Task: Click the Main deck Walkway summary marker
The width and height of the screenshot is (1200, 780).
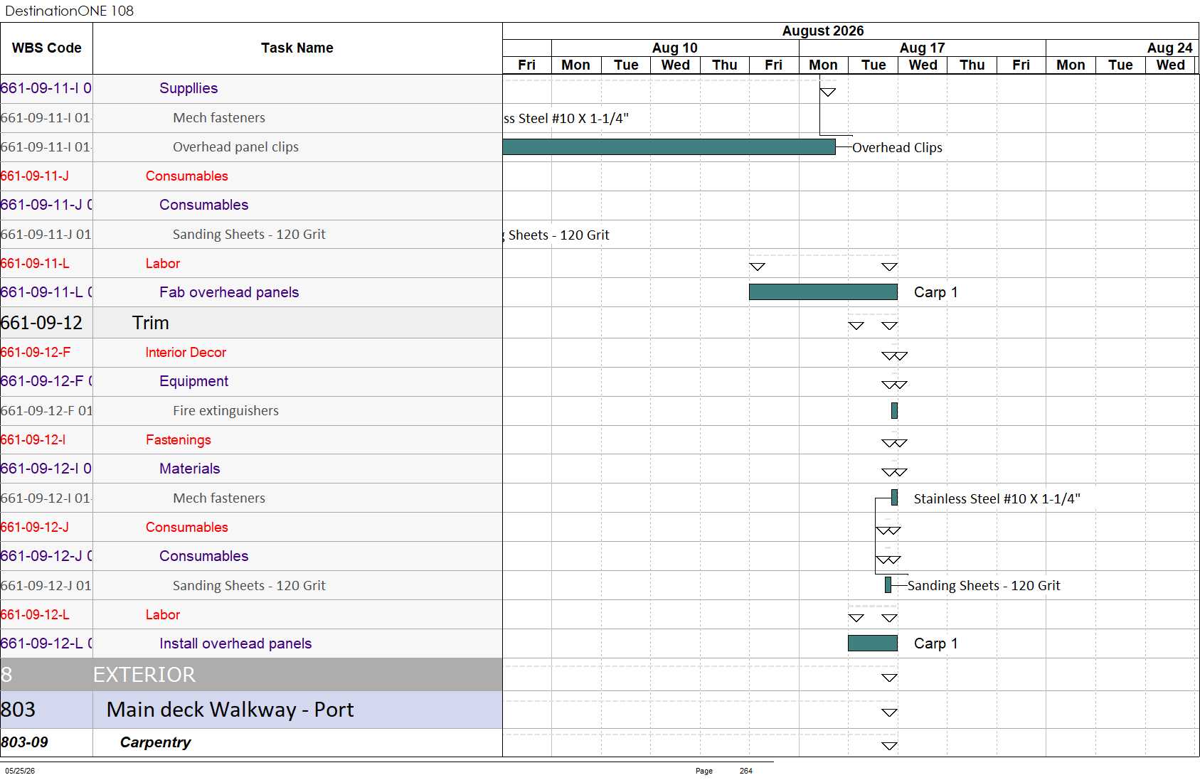Action: click(x=889, y=712)
